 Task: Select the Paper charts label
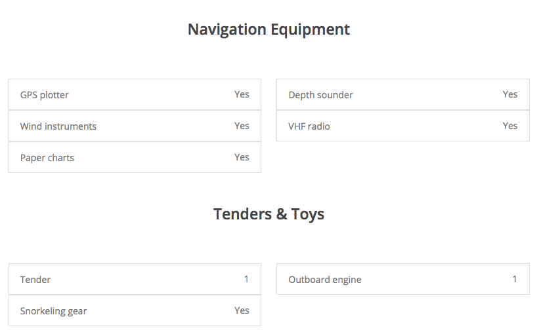pos(47,158)
